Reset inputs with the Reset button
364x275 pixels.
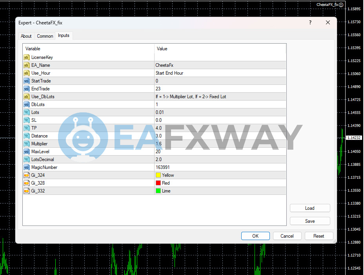tap(318, 236)
